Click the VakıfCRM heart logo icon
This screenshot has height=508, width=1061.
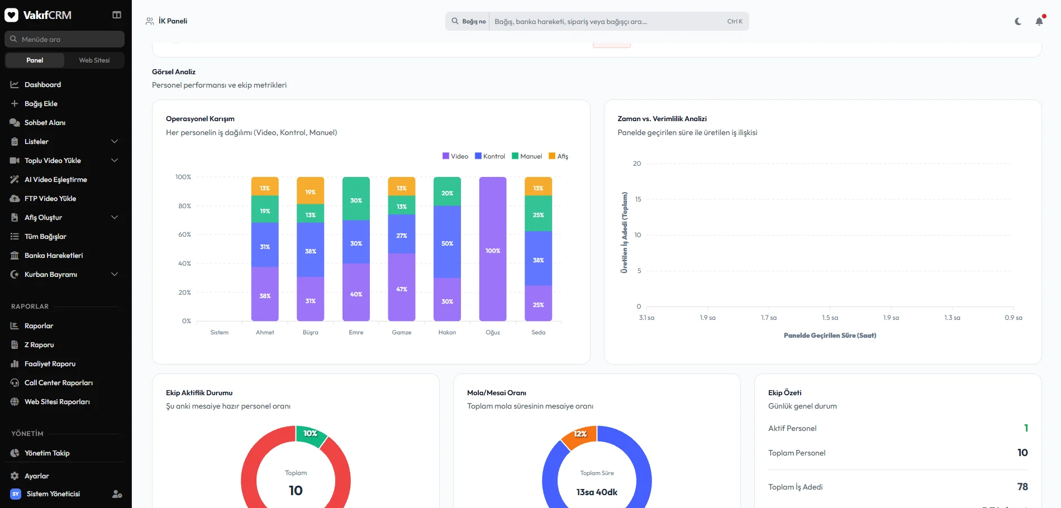[12, 15]
